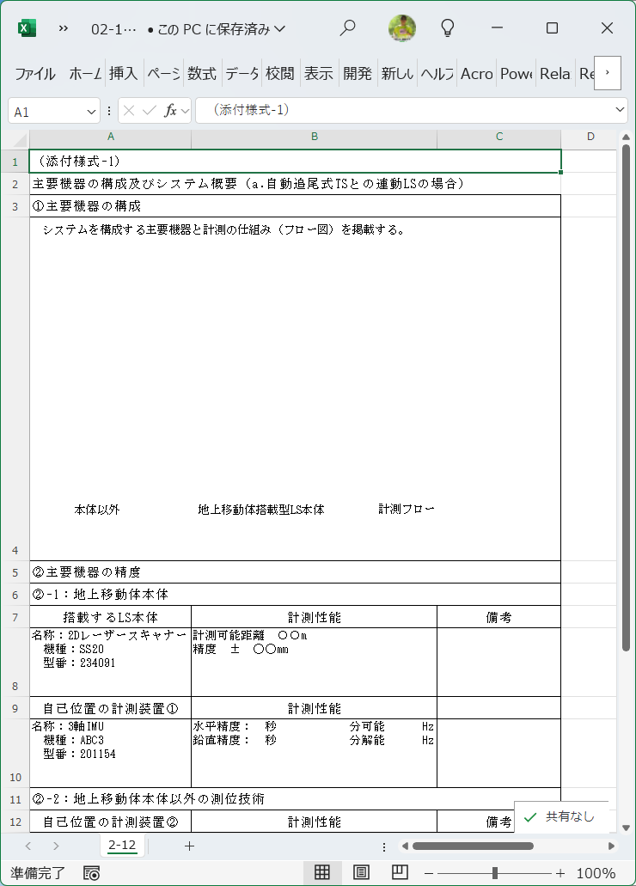This screenshot has width=636, height=886.
Task: Open the 開発 ribbon tab
Action: tap(358, 73)
